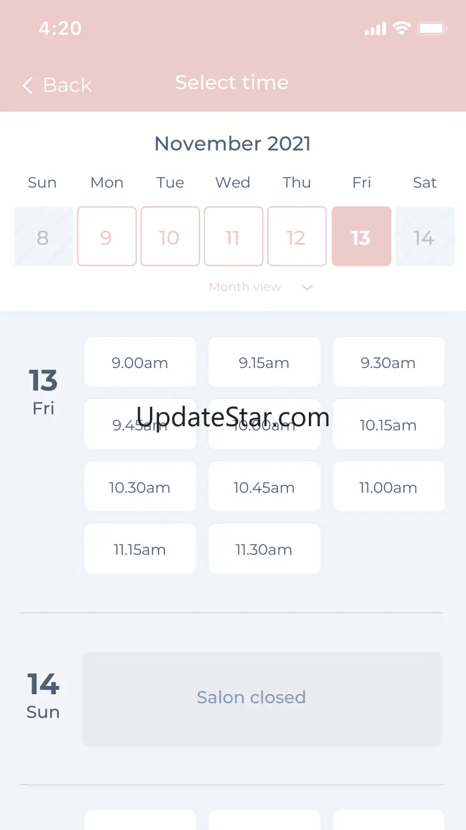Choose Thursday 12 date box
This screenshot has width=466, height=830.
(x=297, y=236)
